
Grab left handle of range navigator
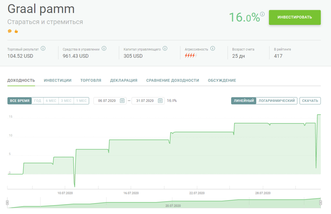[x=7, y=203]
